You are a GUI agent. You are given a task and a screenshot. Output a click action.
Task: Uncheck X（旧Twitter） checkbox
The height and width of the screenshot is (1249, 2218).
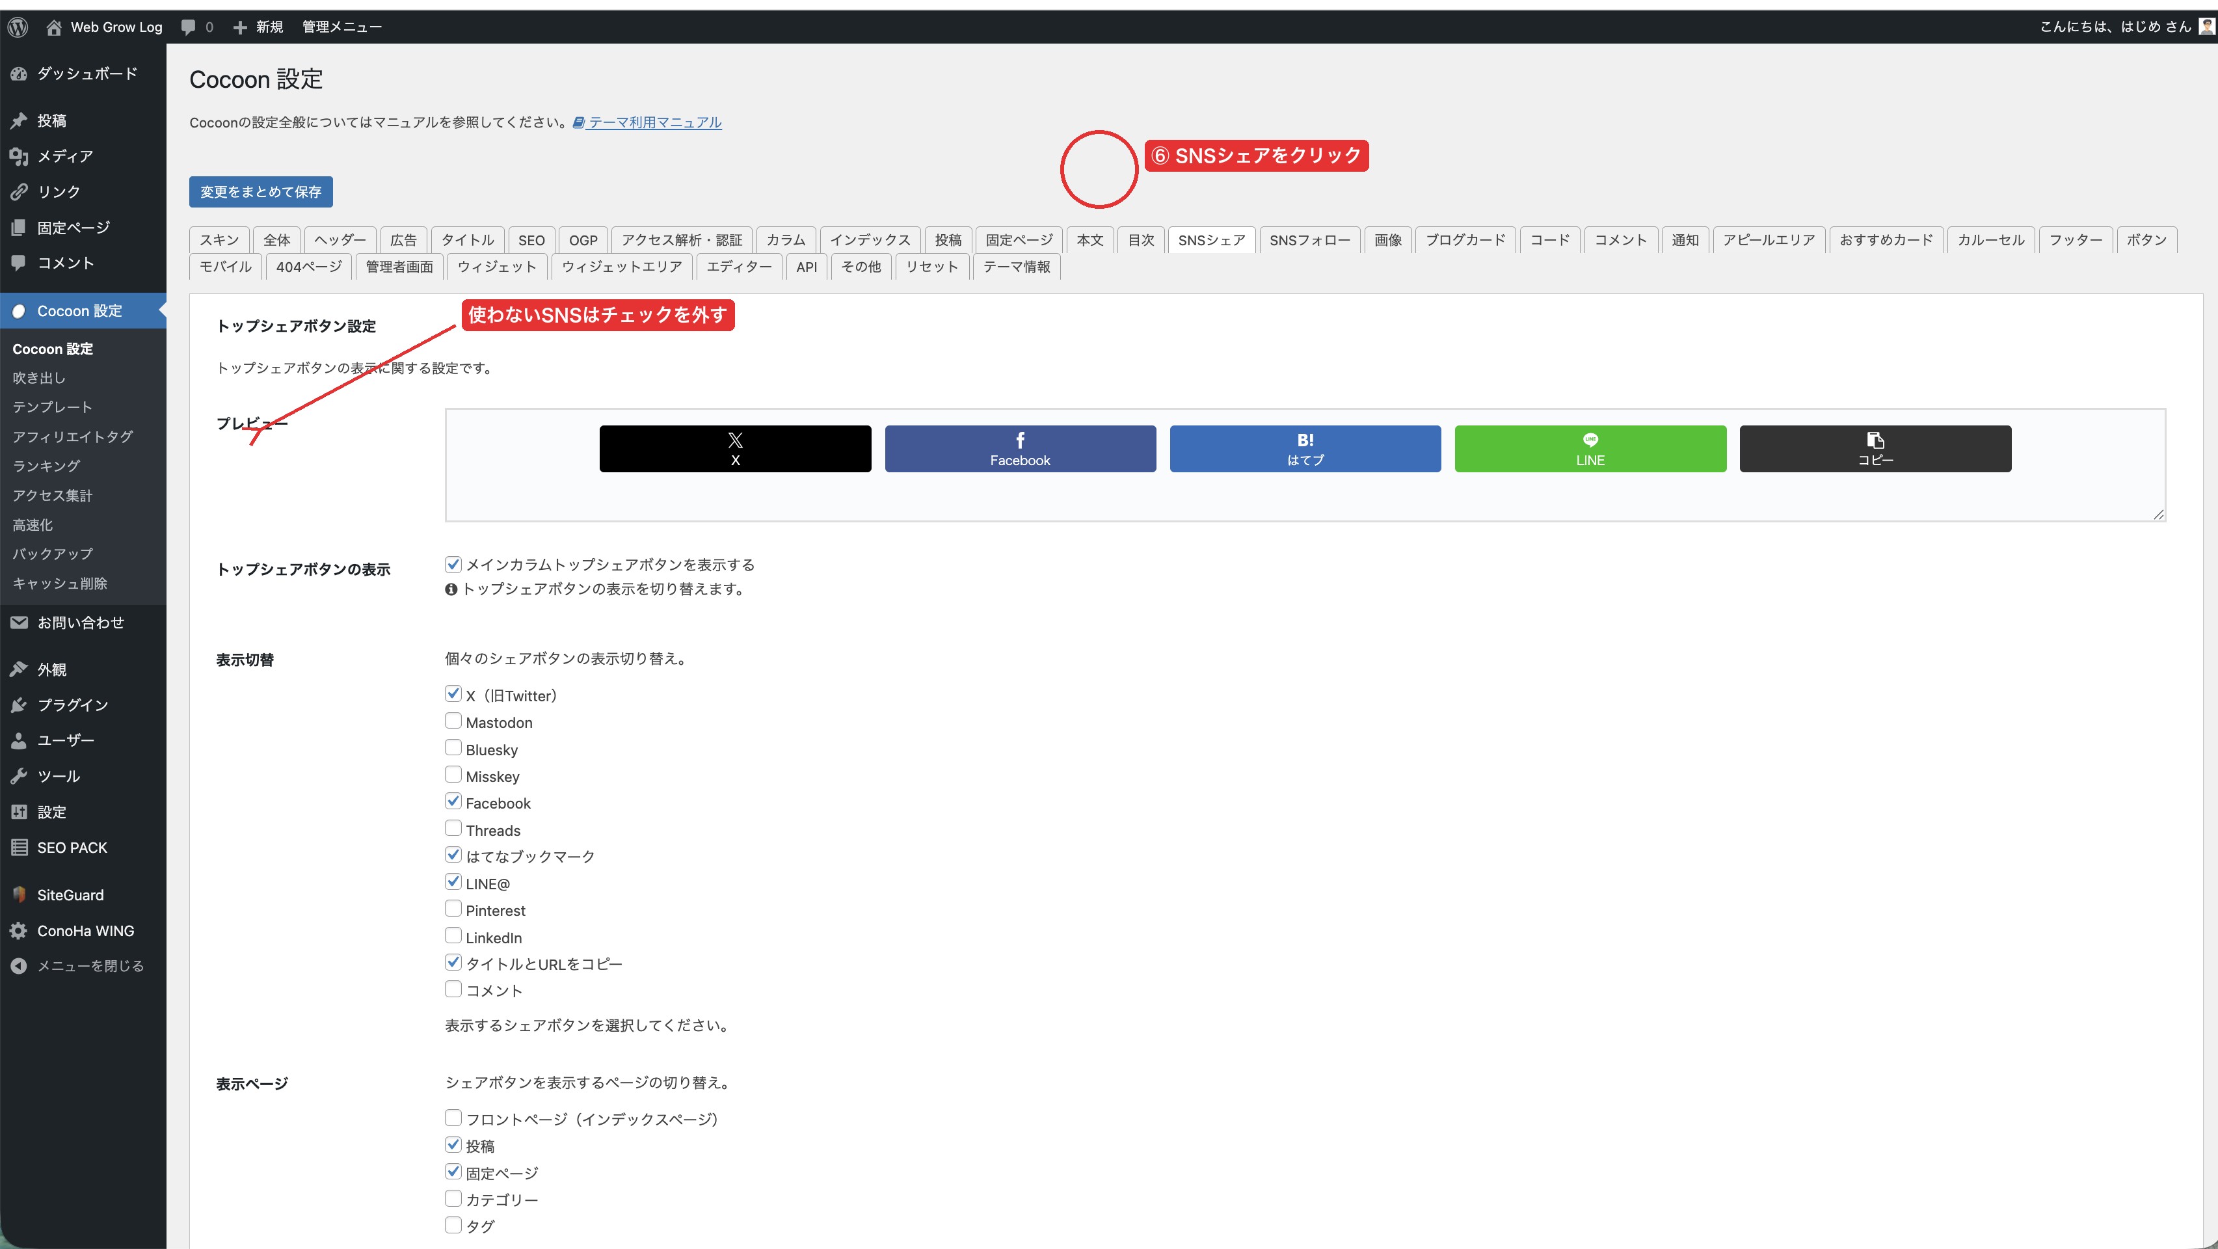point(453,694)
